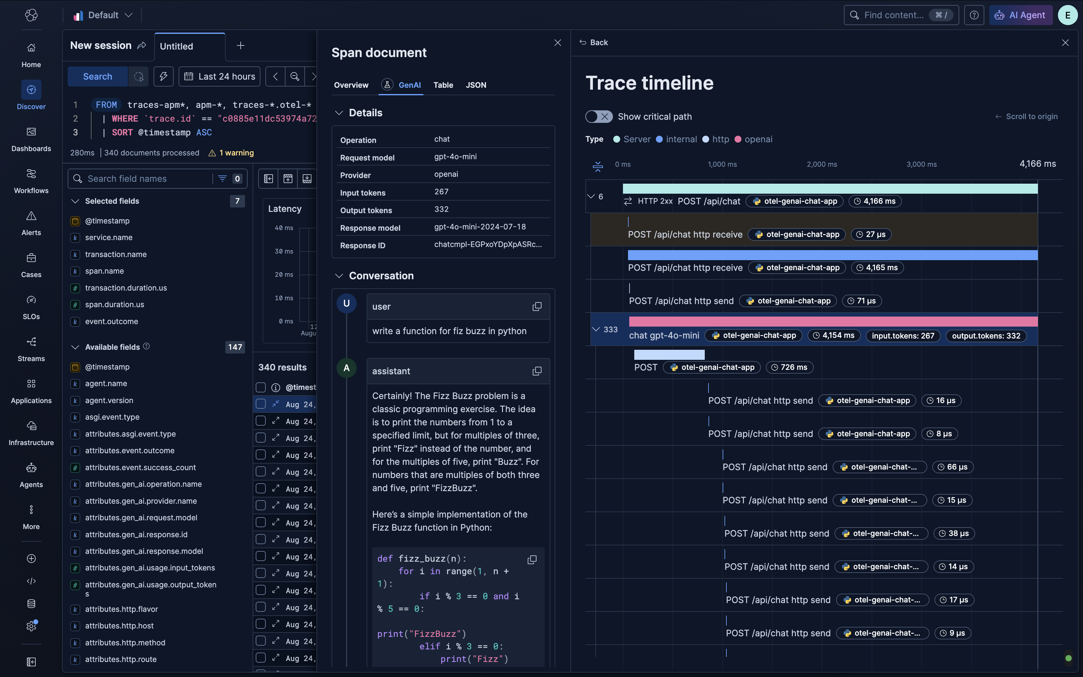Screen dimensions: 1083x677
Task: Check the first Aug 24 result row
Action: [260, 404]
